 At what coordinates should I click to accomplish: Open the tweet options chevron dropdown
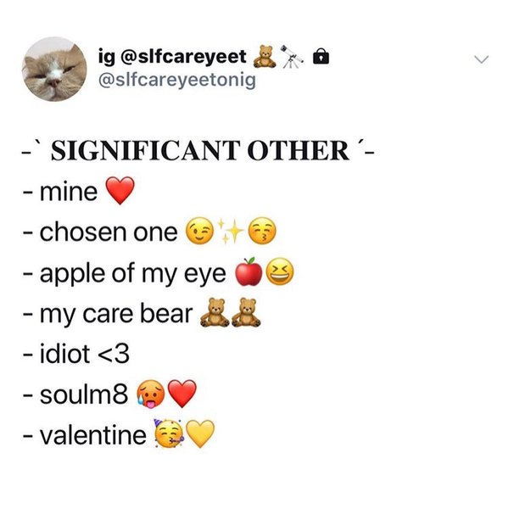(481, 59)
